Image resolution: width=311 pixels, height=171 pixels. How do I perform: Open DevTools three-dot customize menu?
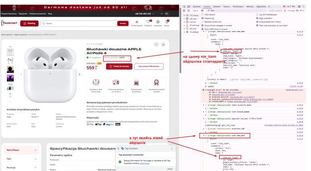(x=304, y=6)
